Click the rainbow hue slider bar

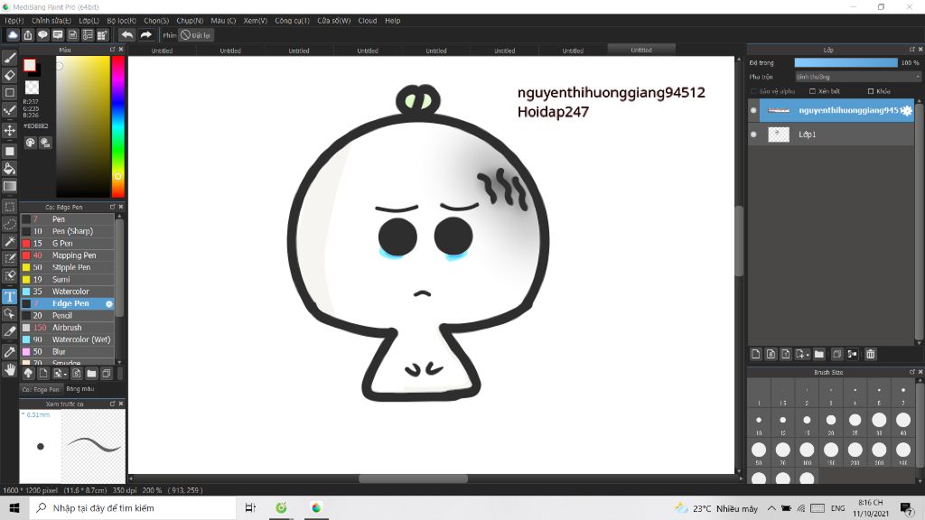tap(118, 126)
